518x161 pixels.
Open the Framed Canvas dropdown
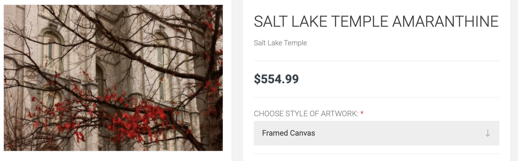click(376, 133)
